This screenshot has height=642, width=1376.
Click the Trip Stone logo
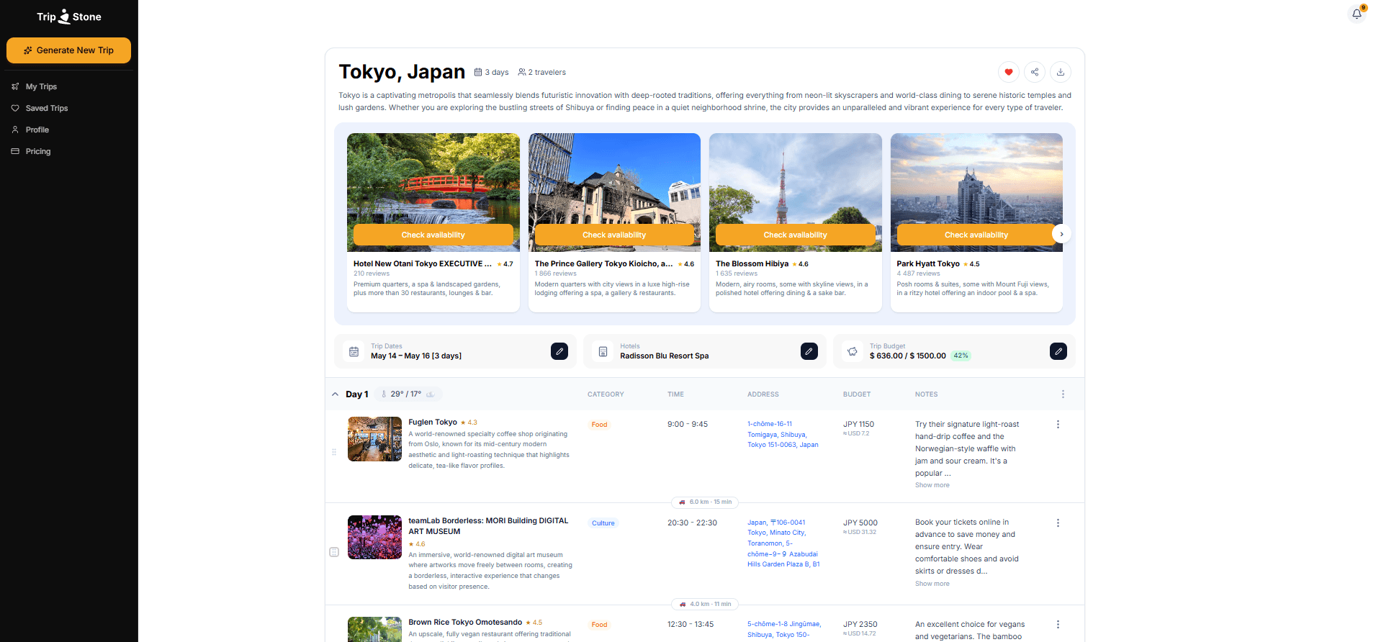pyautogui.click(x=69, y=17)
